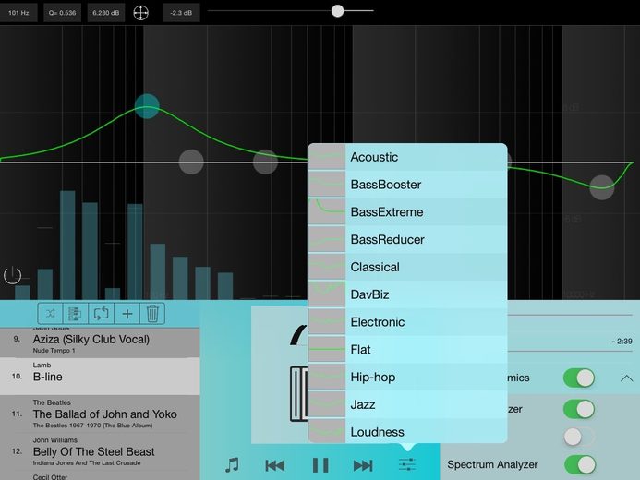Image resolution: width=640 pixels, height=480 pixels.
Task: Pause playback
Action: (320, 465)
